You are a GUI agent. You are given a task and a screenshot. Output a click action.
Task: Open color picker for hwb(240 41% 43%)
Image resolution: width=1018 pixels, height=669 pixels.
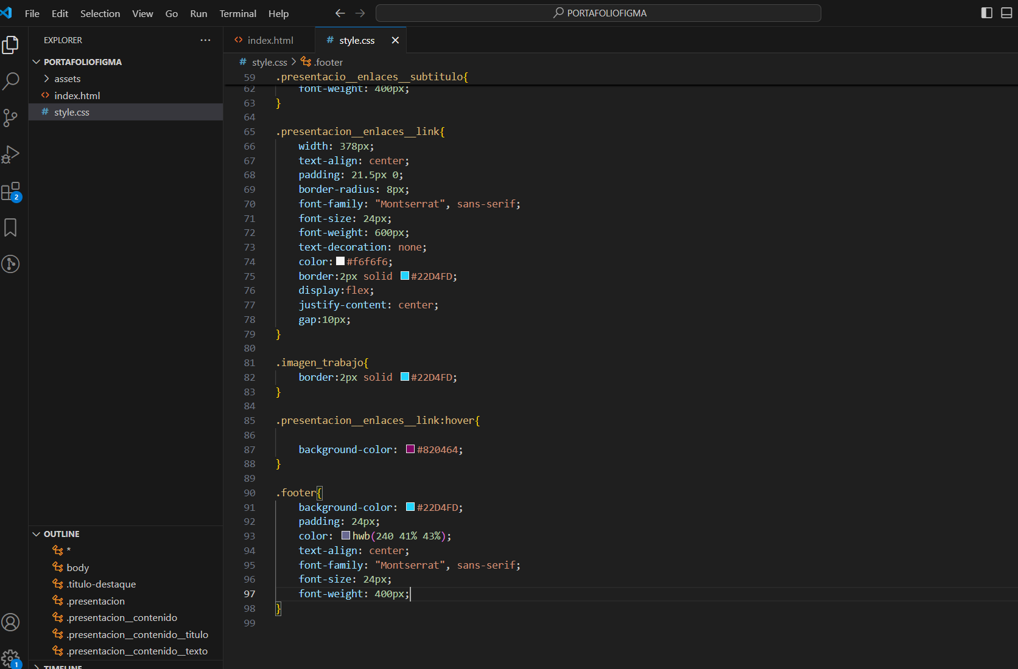click(346, 535)
